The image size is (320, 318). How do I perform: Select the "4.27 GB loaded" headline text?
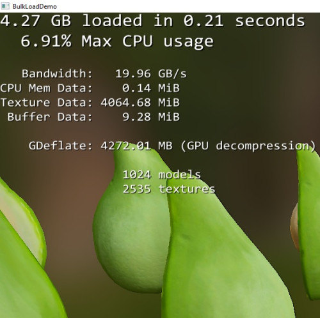coord(71,20)
